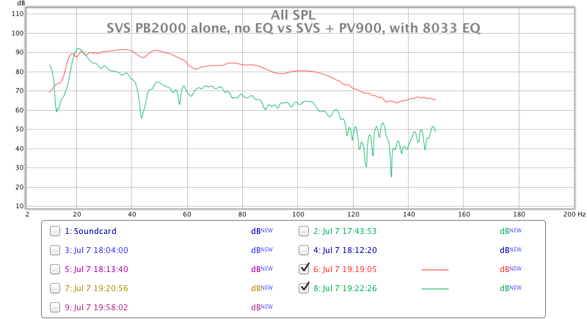Check the 9: Jul 7 19:58:02 box

55,307
